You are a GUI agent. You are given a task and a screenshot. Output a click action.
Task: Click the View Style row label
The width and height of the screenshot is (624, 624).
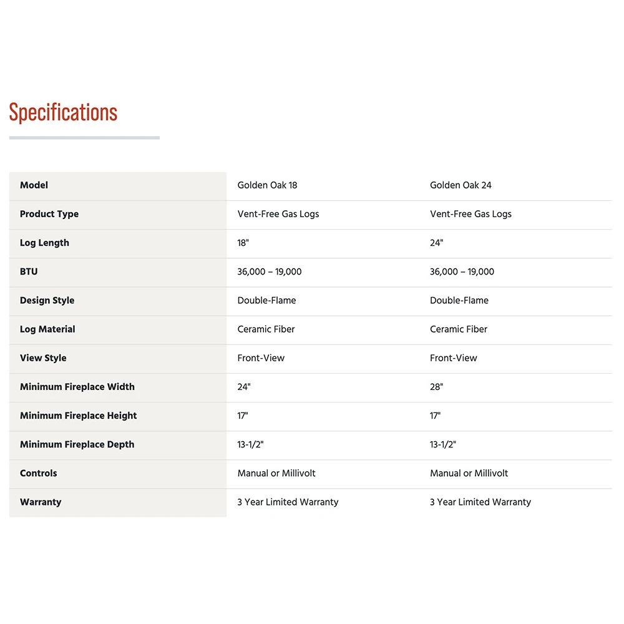[43, 358]
